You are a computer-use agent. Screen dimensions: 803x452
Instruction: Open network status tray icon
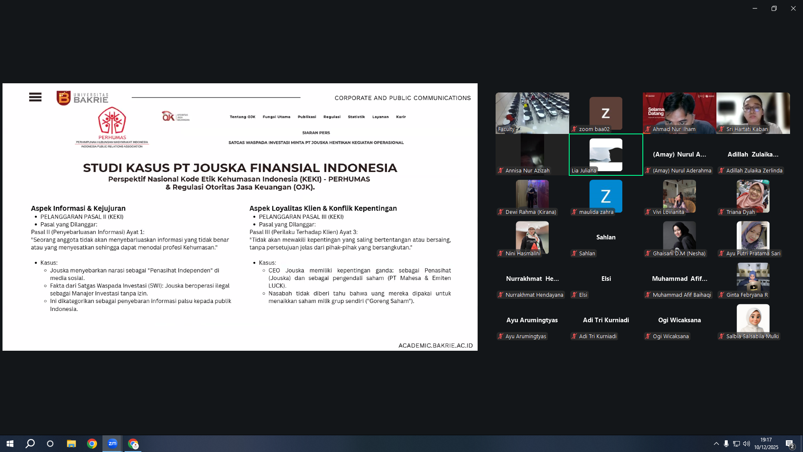click(x=737, y=444)
